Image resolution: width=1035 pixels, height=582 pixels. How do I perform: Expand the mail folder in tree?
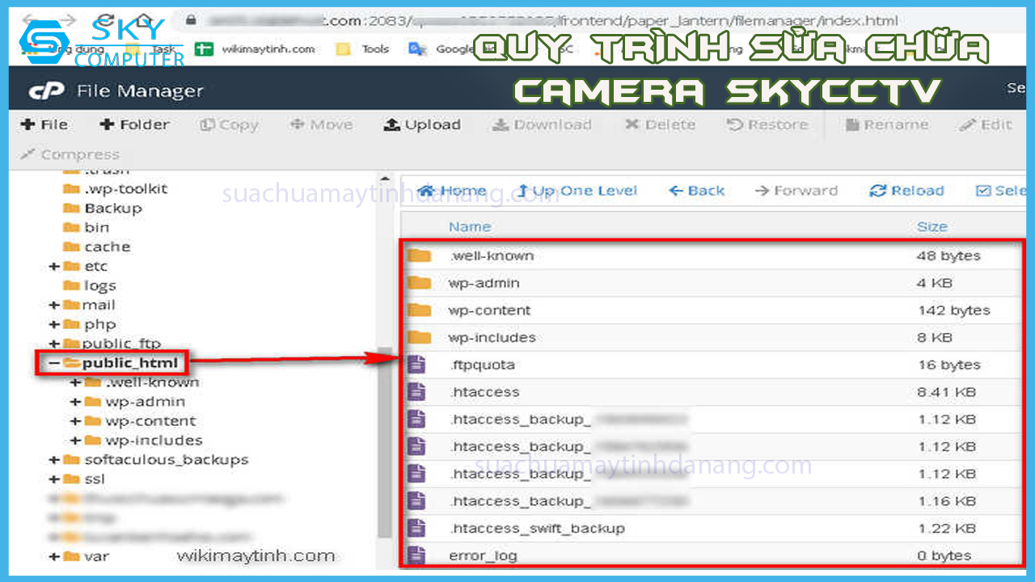53,305
